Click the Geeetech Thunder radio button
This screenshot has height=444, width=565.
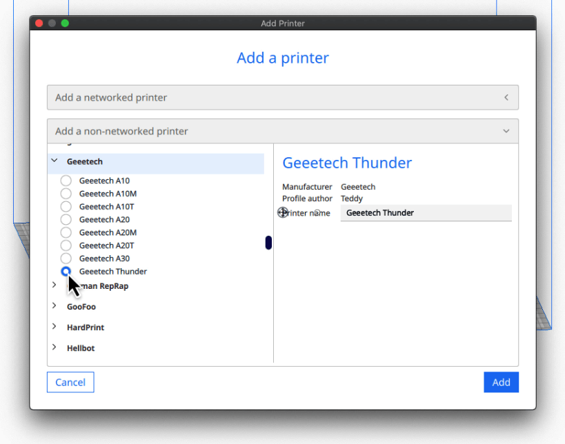(66, 272)
